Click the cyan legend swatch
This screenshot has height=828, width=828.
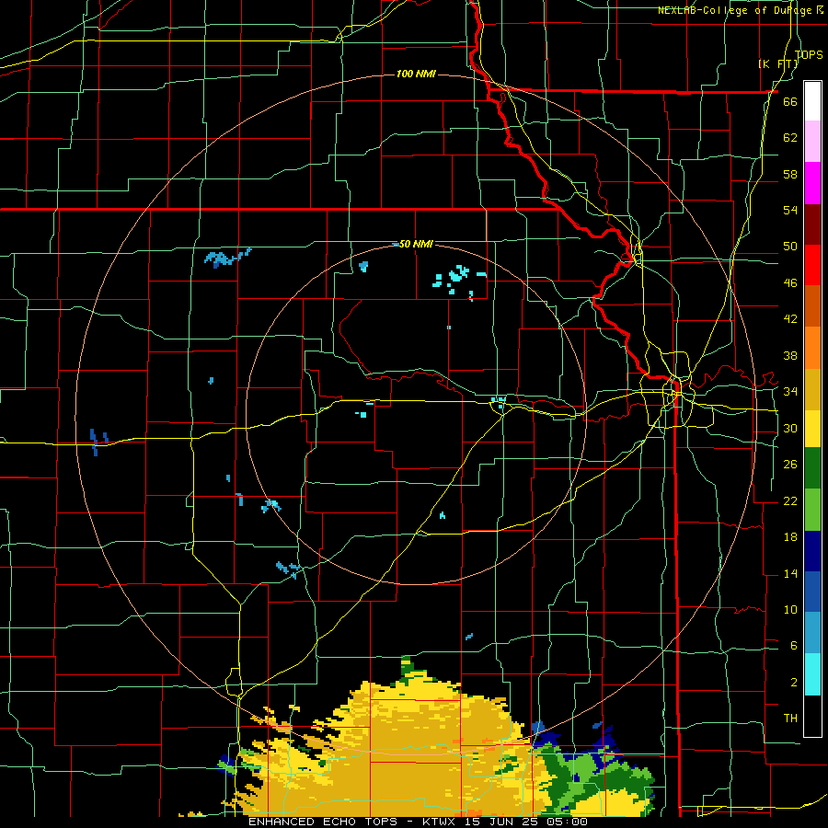click(812, 674)
